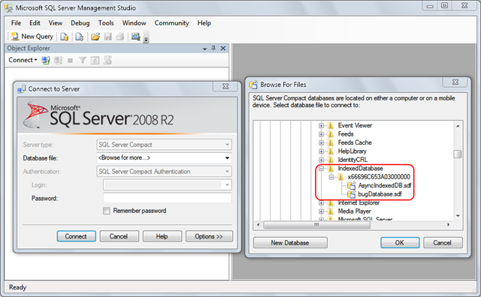481x297 pixels.
Task: Open the Tools menu
Action: coord(106,23)
